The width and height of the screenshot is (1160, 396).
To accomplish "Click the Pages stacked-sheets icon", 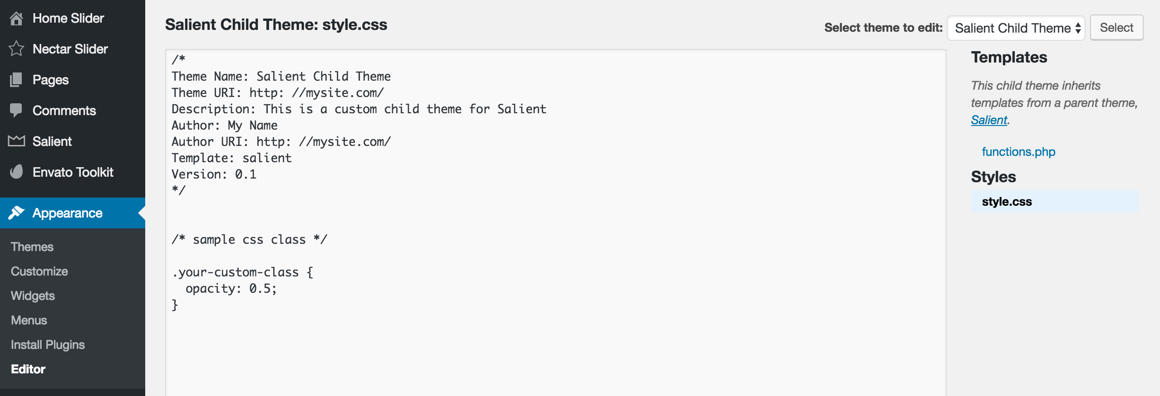I will click(16, 80).
